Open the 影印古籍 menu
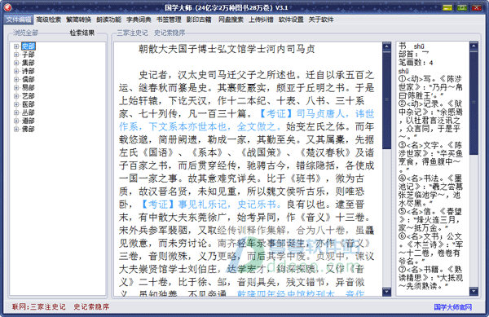 [199, 20]
